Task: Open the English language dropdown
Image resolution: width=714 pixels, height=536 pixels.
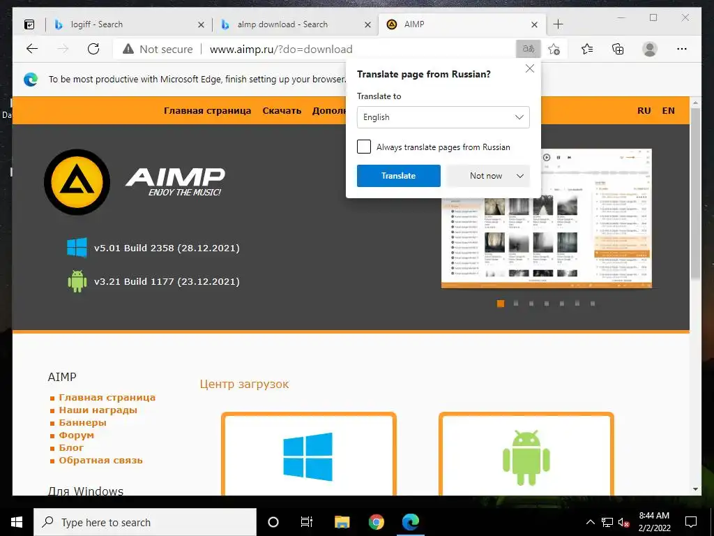Action: coord(443,117)
